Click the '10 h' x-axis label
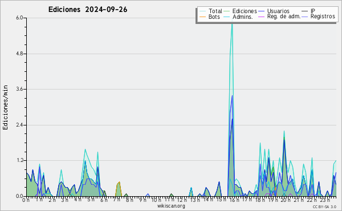Viewport: 342px width, 211px height. [156, 200]
